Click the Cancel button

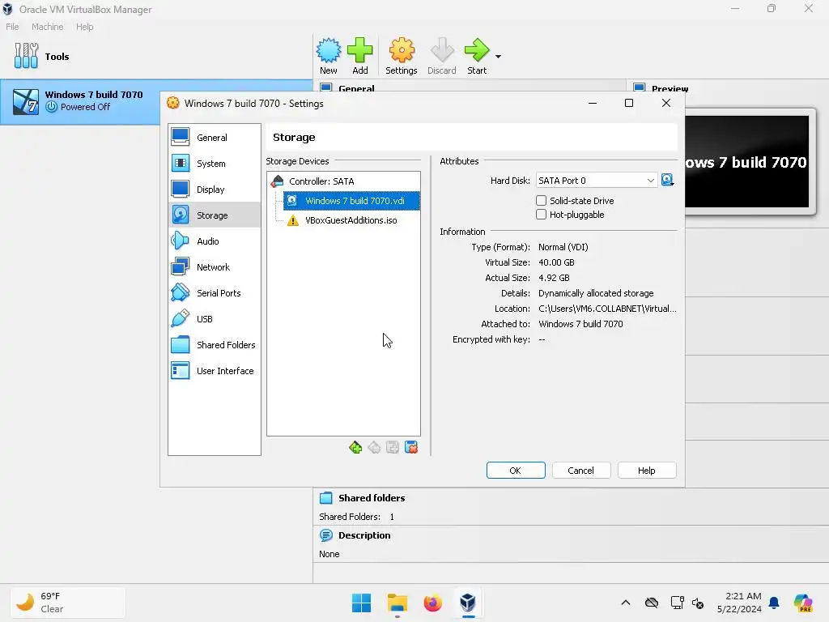[581, 471]
